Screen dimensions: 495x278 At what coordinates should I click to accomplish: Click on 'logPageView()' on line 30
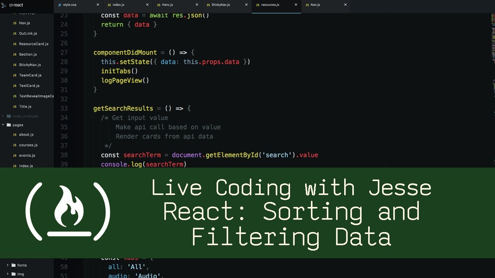pos(125,80)
